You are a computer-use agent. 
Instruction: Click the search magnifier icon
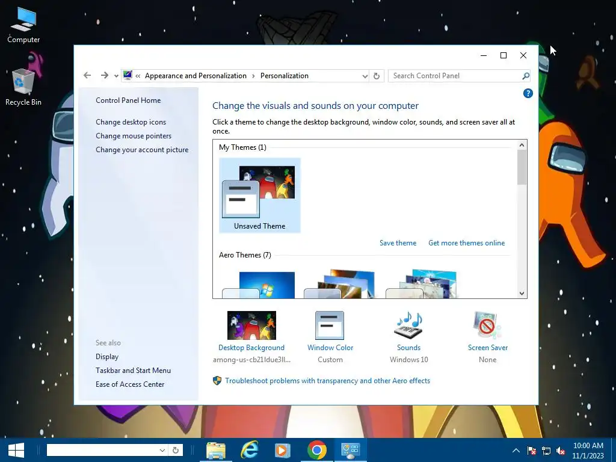pyautogui.click(x=526, y=76)
